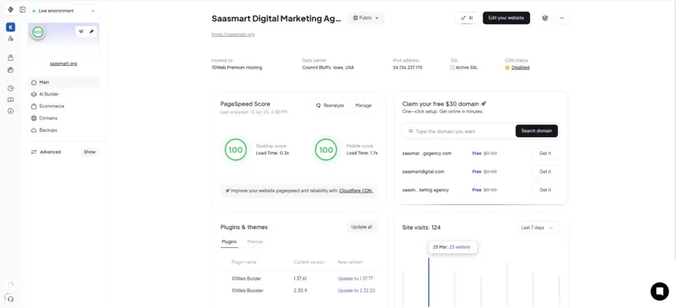Click the circled info icon in rail

pos(11,111)
